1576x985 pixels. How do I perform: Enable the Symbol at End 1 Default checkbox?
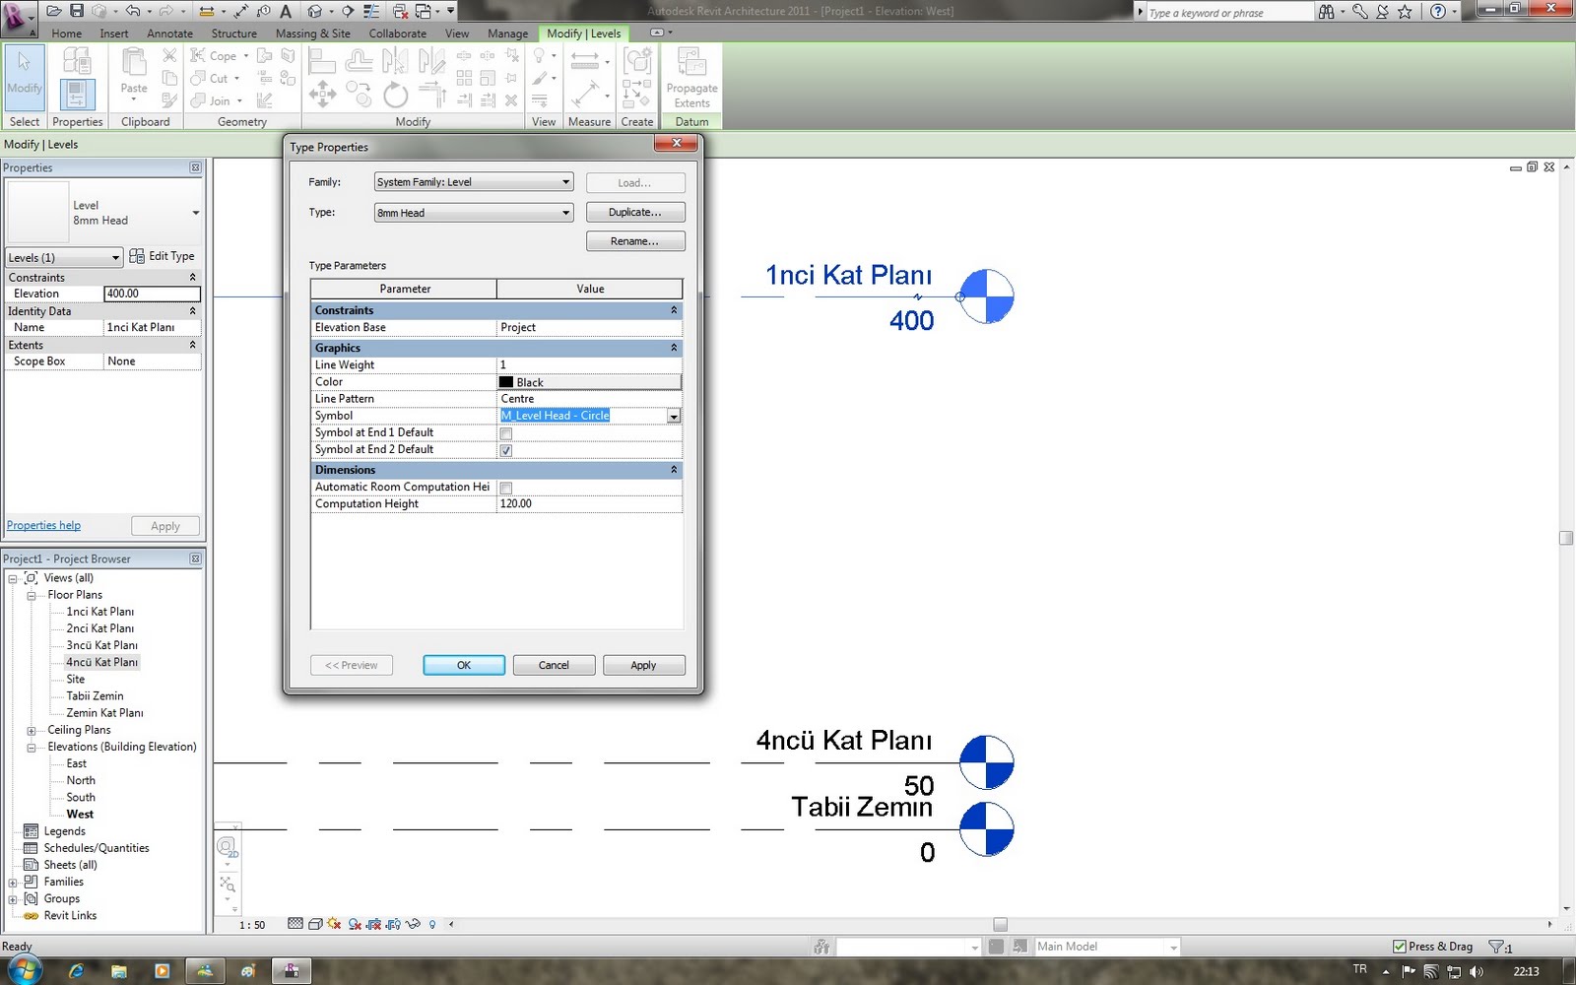pos(505,433)
